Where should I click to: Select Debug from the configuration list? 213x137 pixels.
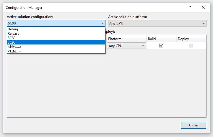pos(56,29)
